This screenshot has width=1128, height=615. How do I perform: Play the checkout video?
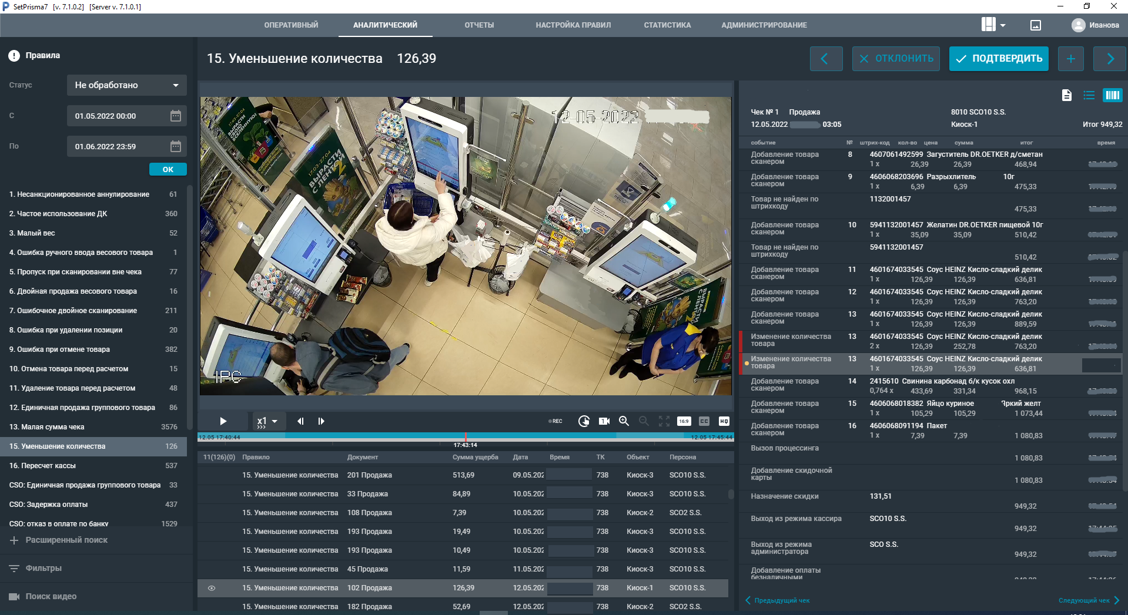[223, 421]
